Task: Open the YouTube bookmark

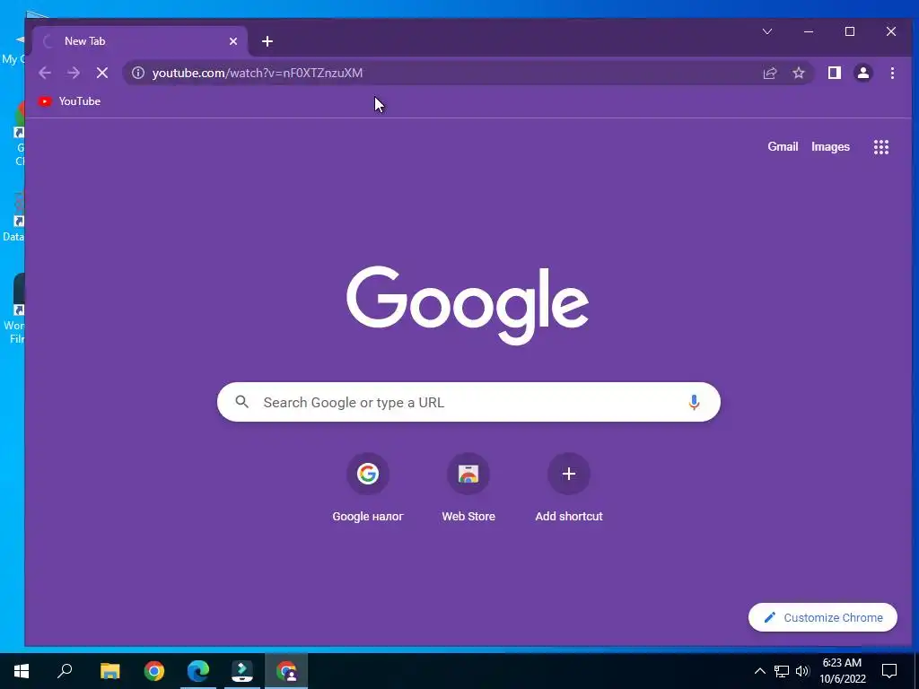Action: click(x=69, y=101)
